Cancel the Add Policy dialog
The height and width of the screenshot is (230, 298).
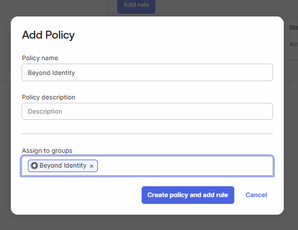coord(256,195)
